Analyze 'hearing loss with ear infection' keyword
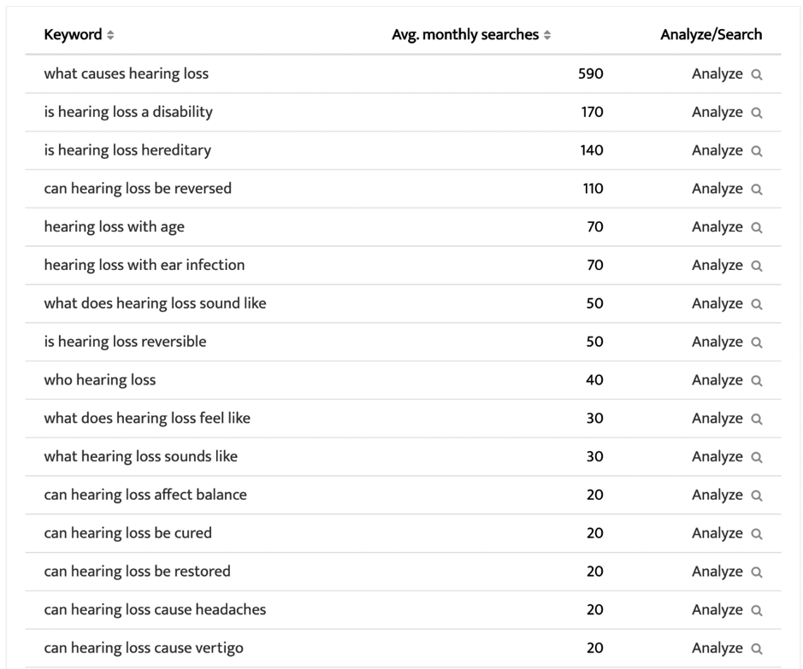This screenshot has height=669, width=803. pos(717,265)
